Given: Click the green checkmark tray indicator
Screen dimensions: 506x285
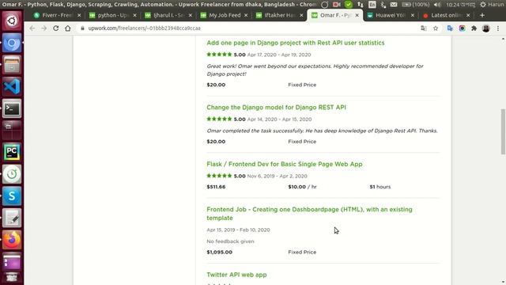Looking at the screenshot, I should point(349,4).
